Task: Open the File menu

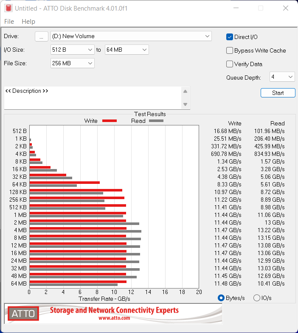Action: click(9, 22)
